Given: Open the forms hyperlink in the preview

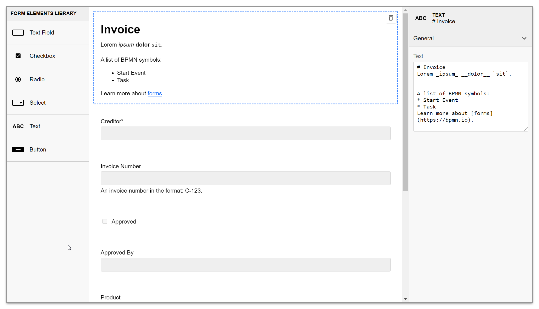Looking at the screenshot, I should click(x=155, y=93).
